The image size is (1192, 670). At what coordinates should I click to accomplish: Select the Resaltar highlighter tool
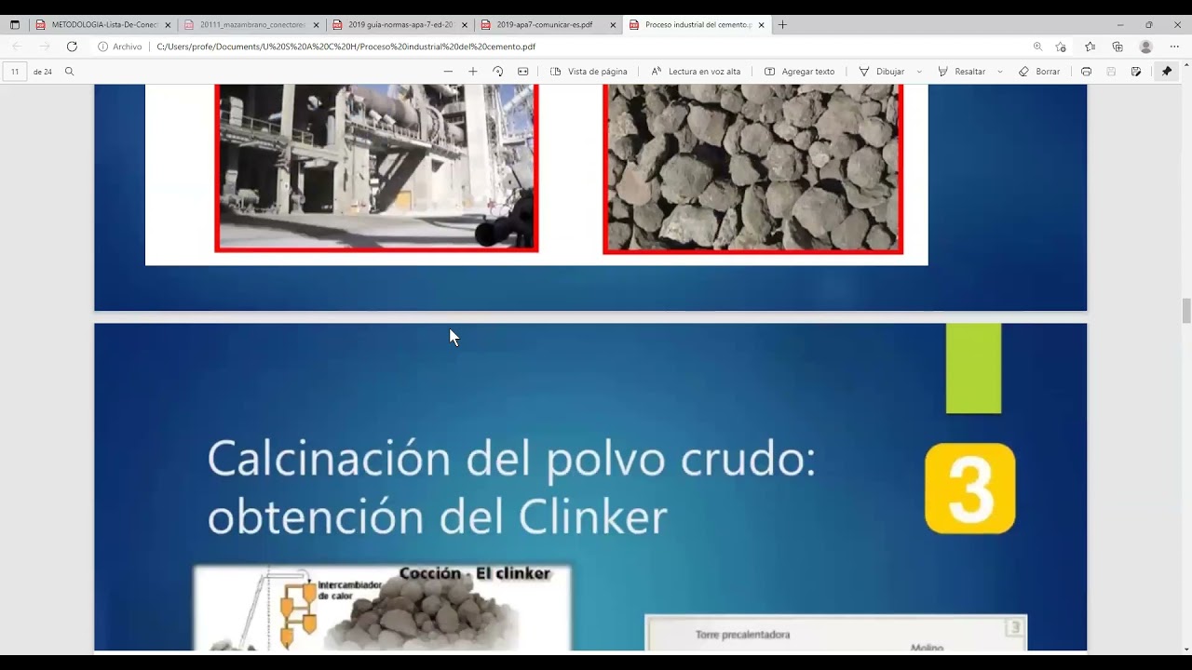[x=961, y=72]
